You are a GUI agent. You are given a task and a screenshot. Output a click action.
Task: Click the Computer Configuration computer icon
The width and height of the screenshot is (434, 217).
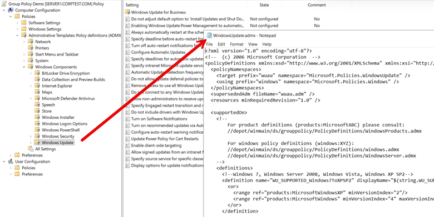point(11,10)
